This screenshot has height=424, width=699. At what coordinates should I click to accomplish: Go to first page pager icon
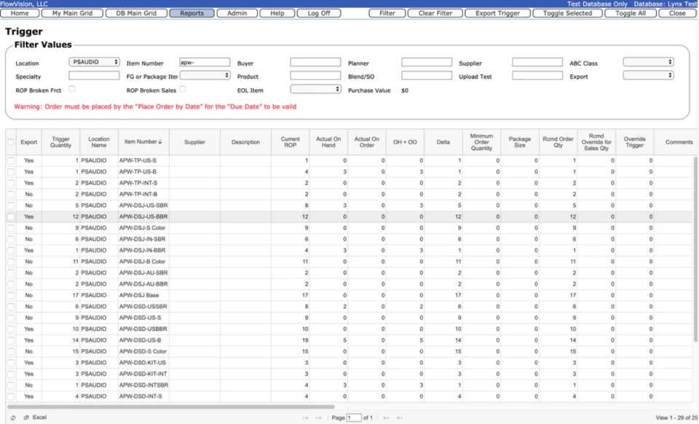click(305, 417)
